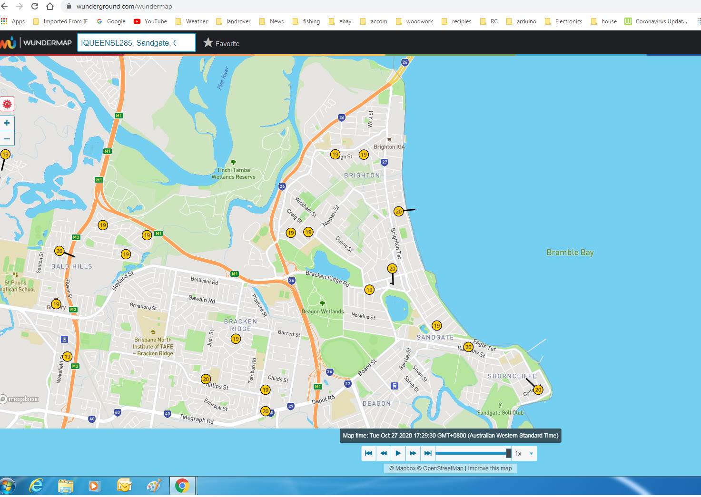Open Internet Explorer from the taskbar

36,486
